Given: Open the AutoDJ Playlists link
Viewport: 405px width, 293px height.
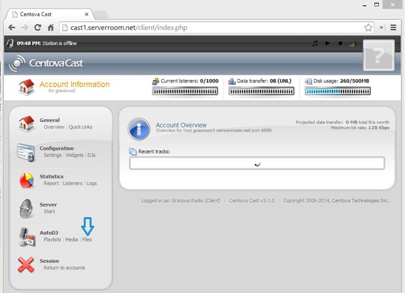Looking at the screenshot, I should tap(52, 239).
